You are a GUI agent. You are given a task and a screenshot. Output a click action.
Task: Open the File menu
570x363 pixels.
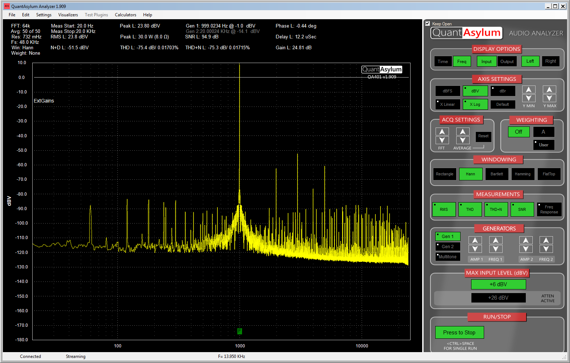[12, 15]
